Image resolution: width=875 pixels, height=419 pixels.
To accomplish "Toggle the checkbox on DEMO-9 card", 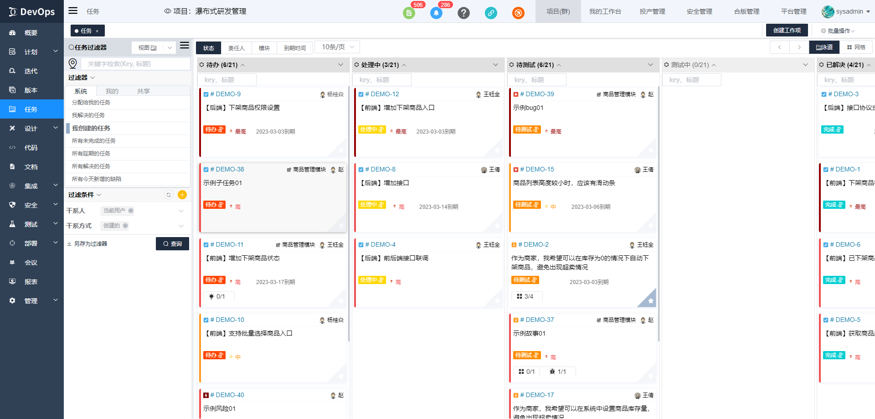I will click(206, 94).
